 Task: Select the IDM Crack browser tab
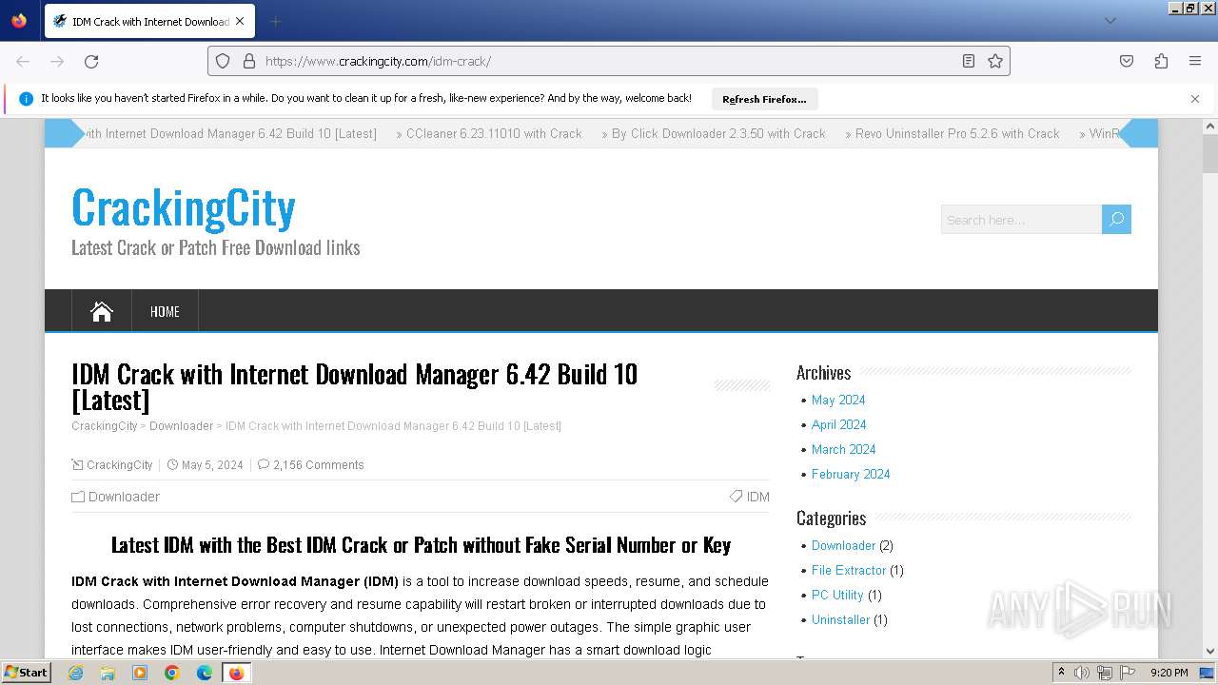[x=149, y=21]
